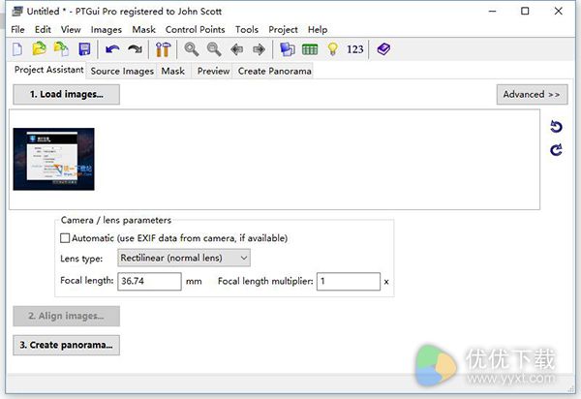This screenshot has height=399, width=581.
Task: Click the Focal length multiplier field
Action: point(349,281)
